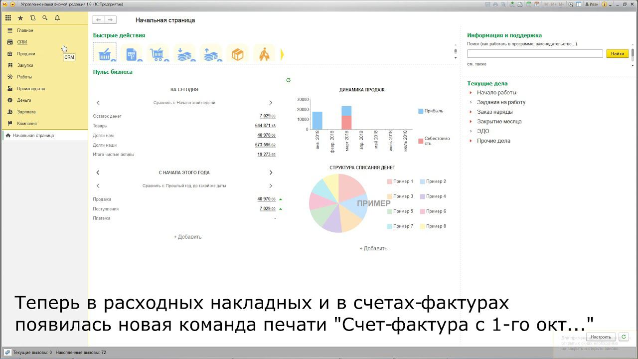Go forward with the right arrow navigation button

pos(110,20)
